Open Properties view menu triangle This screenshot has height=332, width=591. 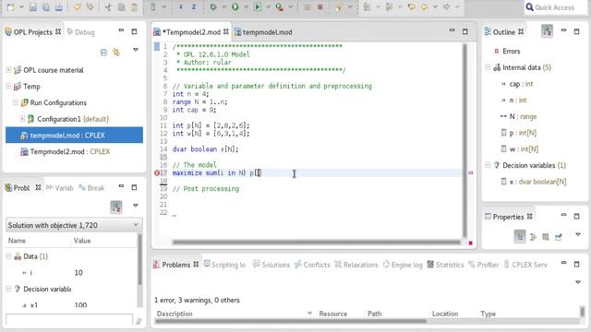[x=578, y=234]
